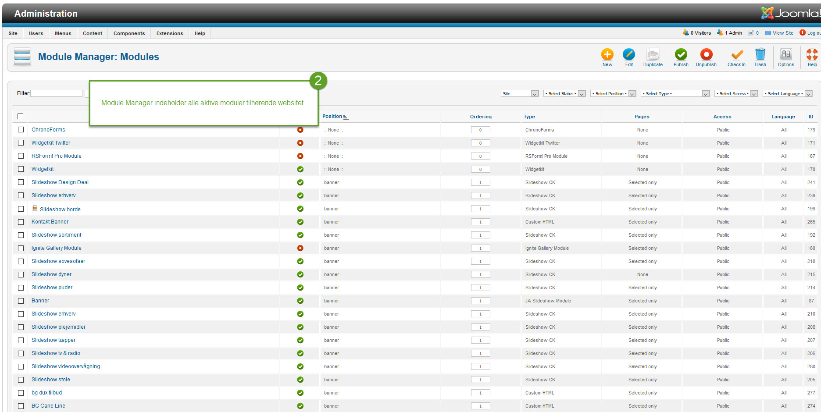
Task: Toggle unpublished status icon for ChronoForms
Action: click(x=300, y=130)
